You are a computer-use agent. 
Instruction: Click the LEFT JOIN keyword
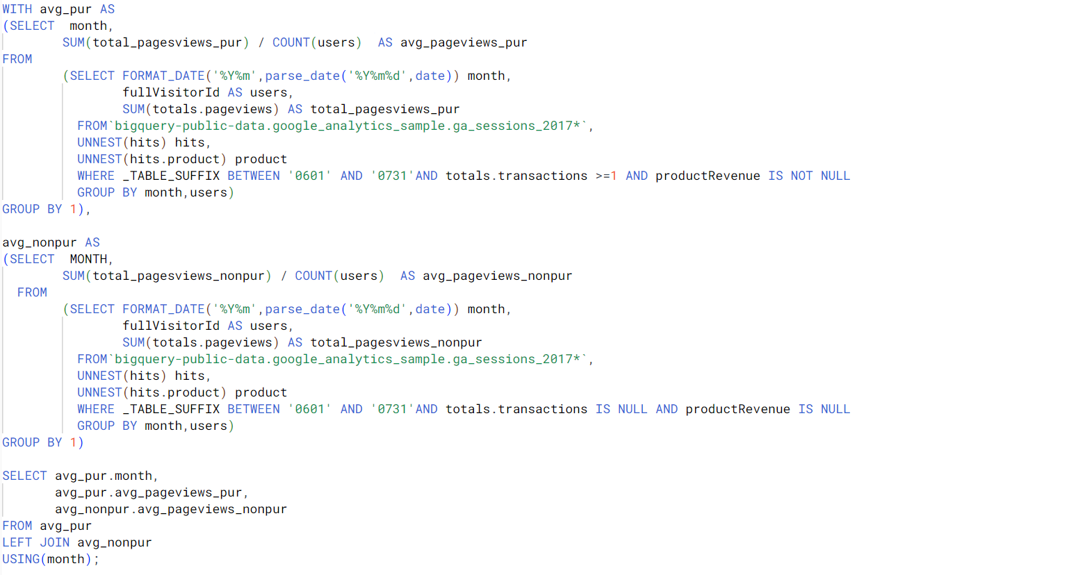(x=36, y=542)
